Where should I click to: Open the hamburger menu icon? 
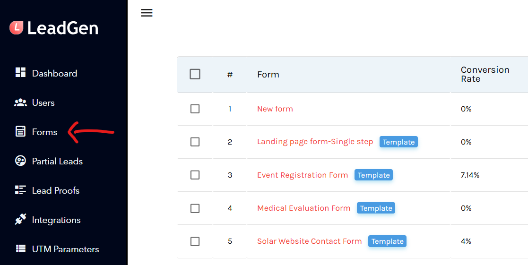tap(147, 13)
